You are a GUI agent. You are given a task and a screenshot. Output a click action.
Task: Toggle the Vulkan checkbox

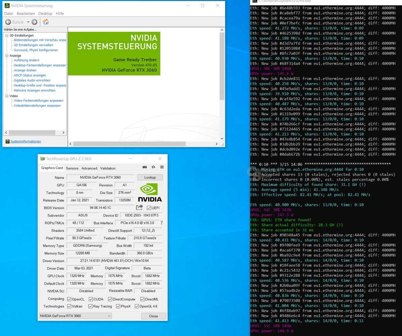point(69,306)
